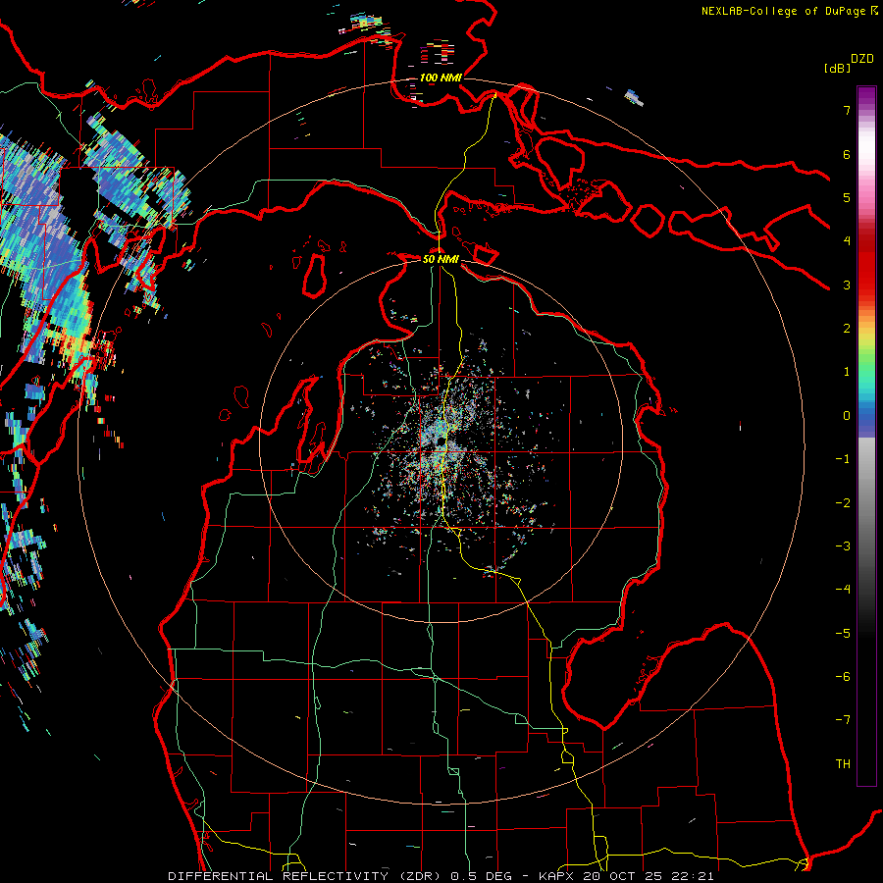The width and height of the screenshot is (883, 883).
Task: Click the legend value 0
Action: coord(847,416)
